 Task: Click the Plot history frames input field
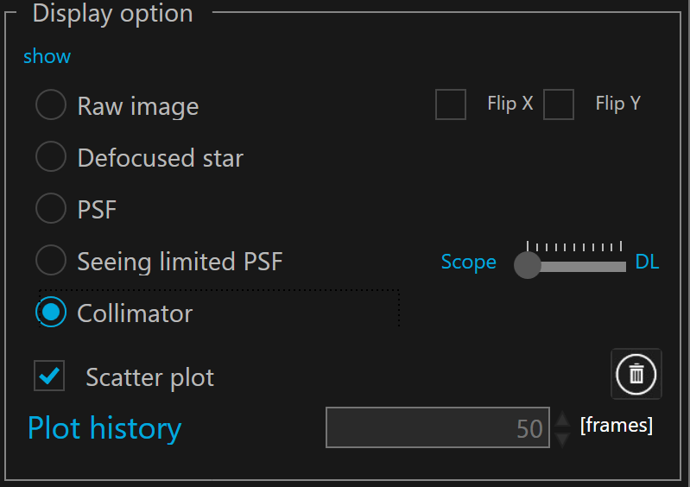click(x=437, y=427)
